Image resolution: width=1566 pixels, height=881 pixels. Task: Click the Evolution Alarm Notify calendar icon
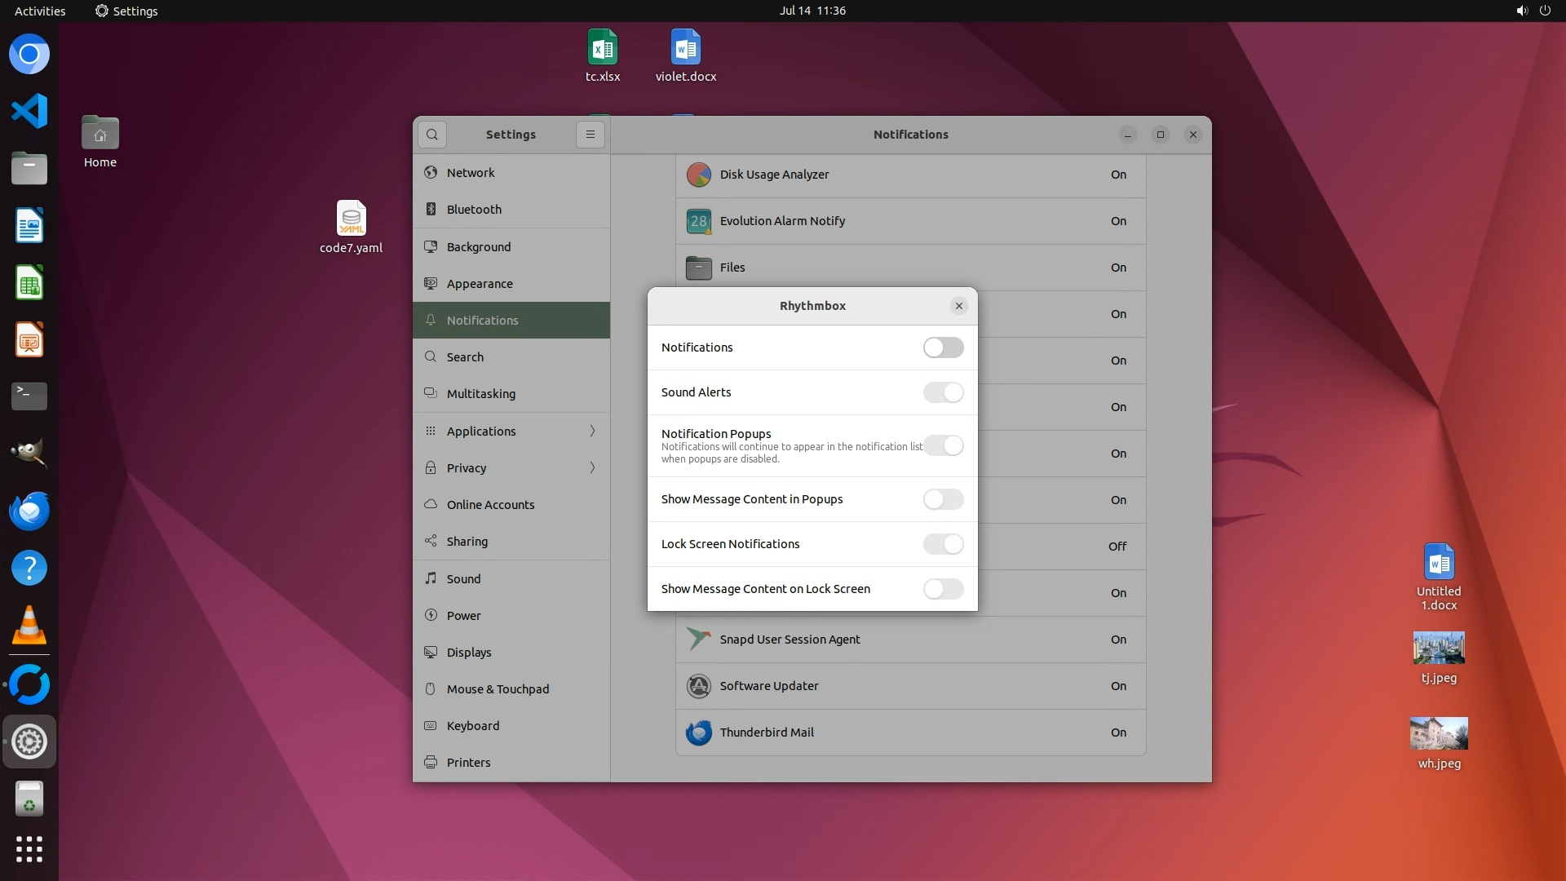coord(698,221)
